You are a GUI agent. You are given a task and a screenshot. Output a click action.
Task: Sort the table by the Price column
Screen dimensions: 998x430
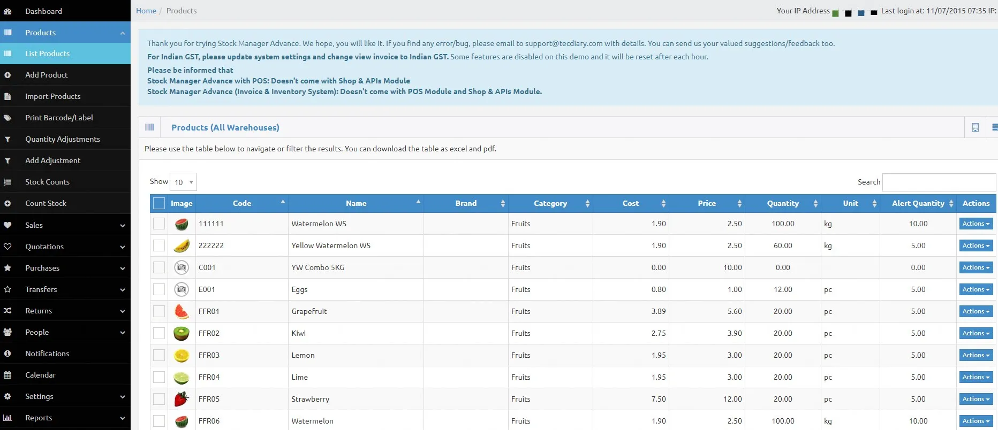707,203
